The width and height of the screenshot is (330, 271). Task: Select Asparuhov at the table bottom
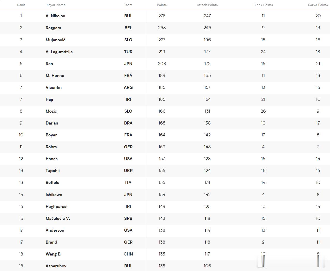pos(56,266)
